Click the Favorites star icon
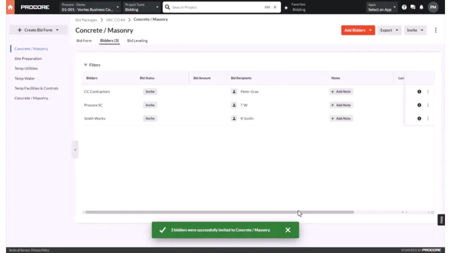This screenshot has width=451, height=253. [x=286, y=8]
